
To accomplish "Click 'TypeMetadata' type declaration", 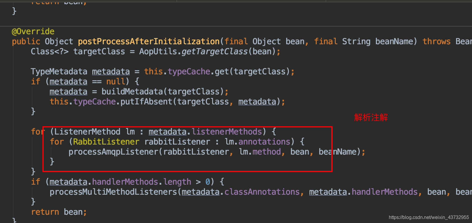I will tap(59, 71).
